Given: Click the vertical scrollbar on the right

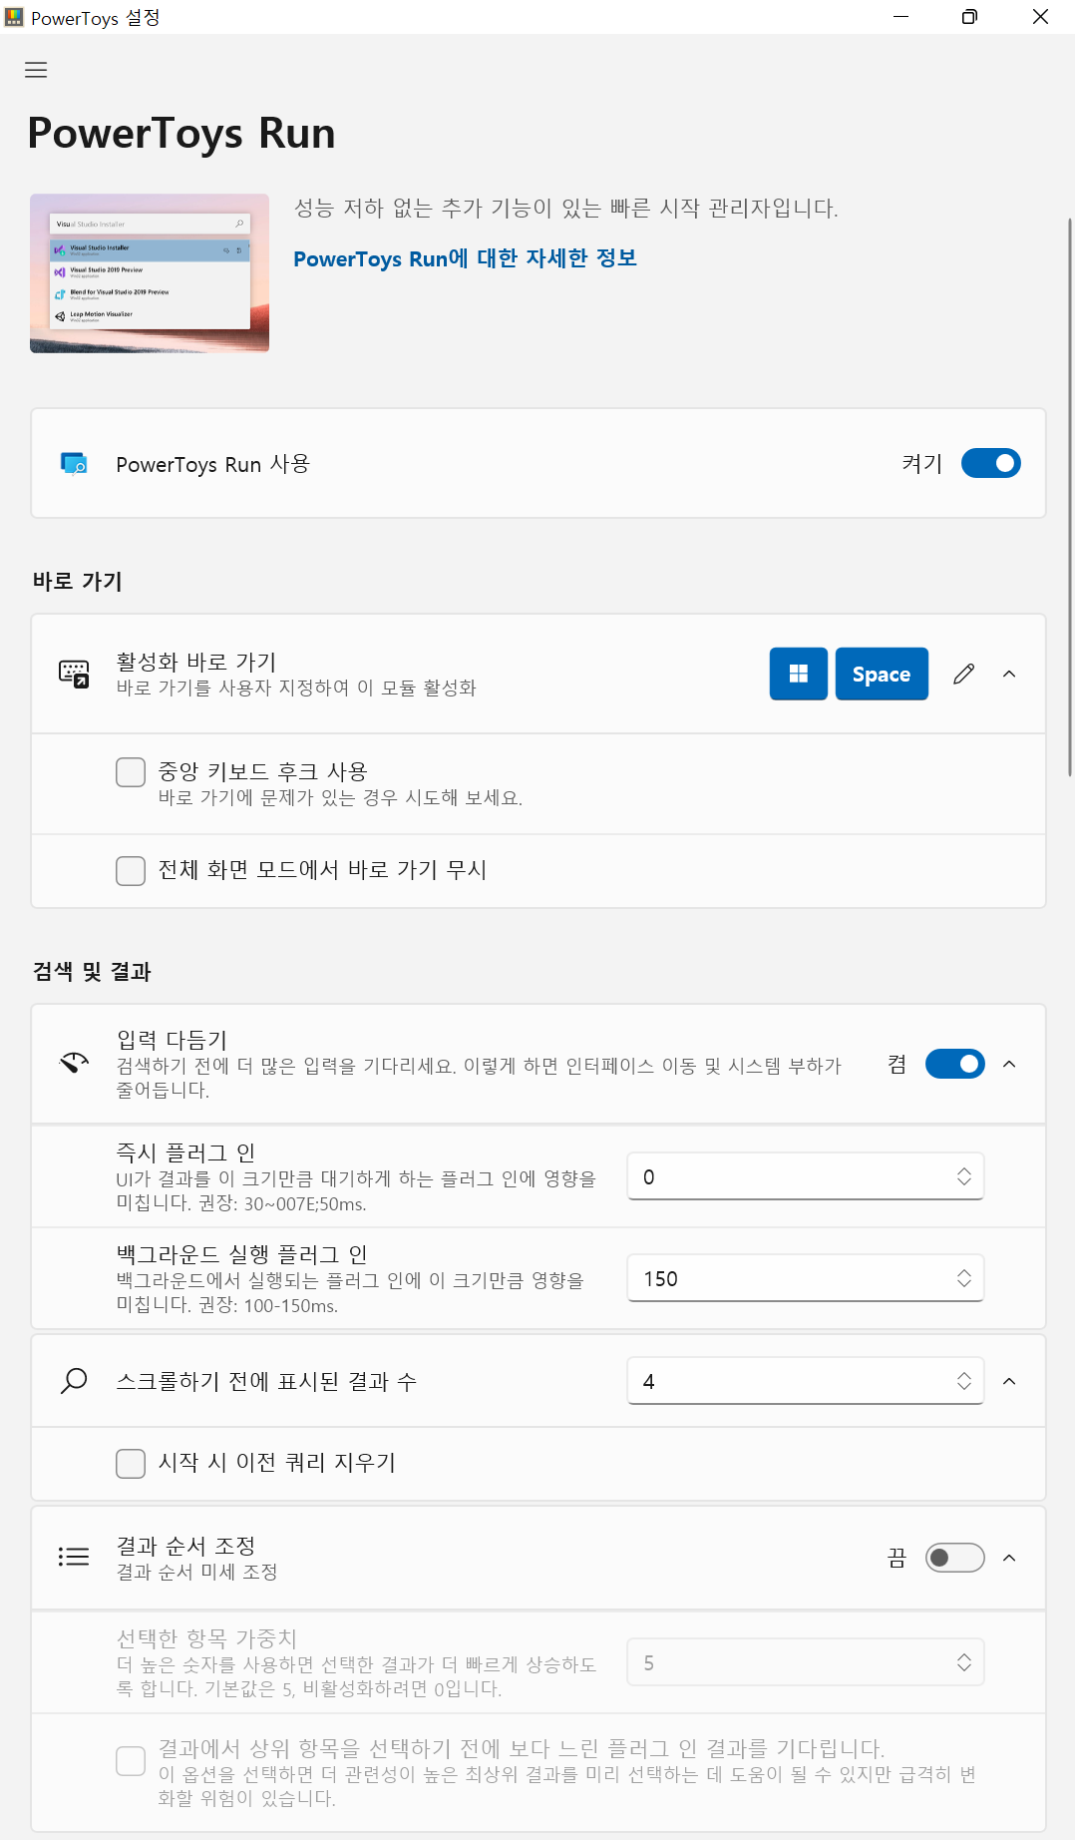Looking at the screenshot, I should [1070, 496].
